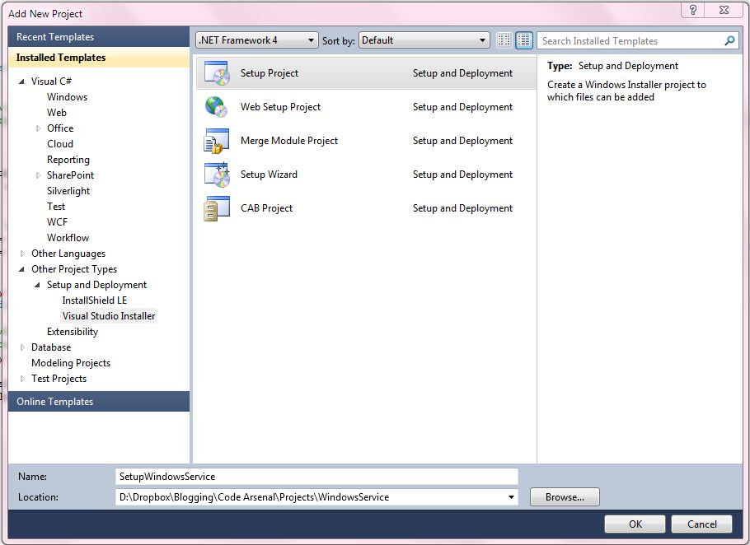Expand the Office tree node
750x545 pixels.
coord(38,128)
